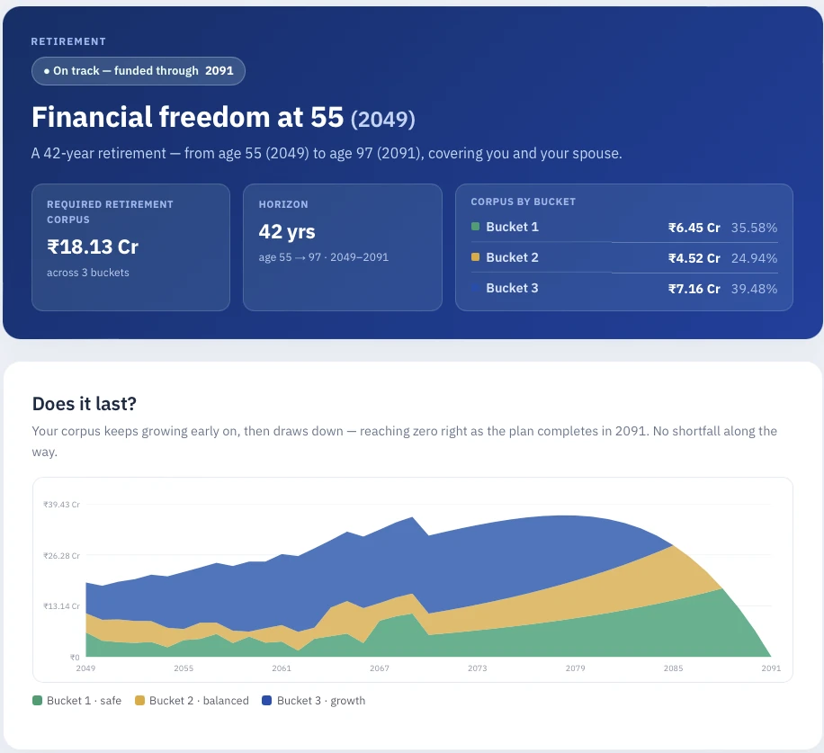Click the 'REQUIRED RETIREMENT CORPUS' card label
824x753 pixels.
(x=110, y=211)
